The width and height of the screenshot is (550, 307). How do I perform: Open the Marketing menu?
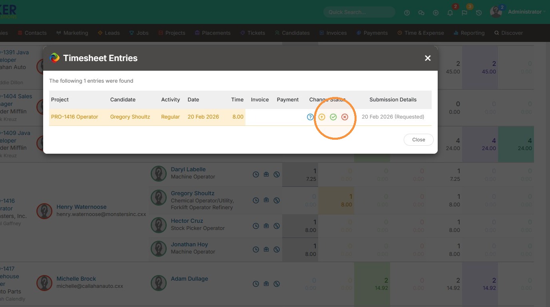(x=72, y=33)
